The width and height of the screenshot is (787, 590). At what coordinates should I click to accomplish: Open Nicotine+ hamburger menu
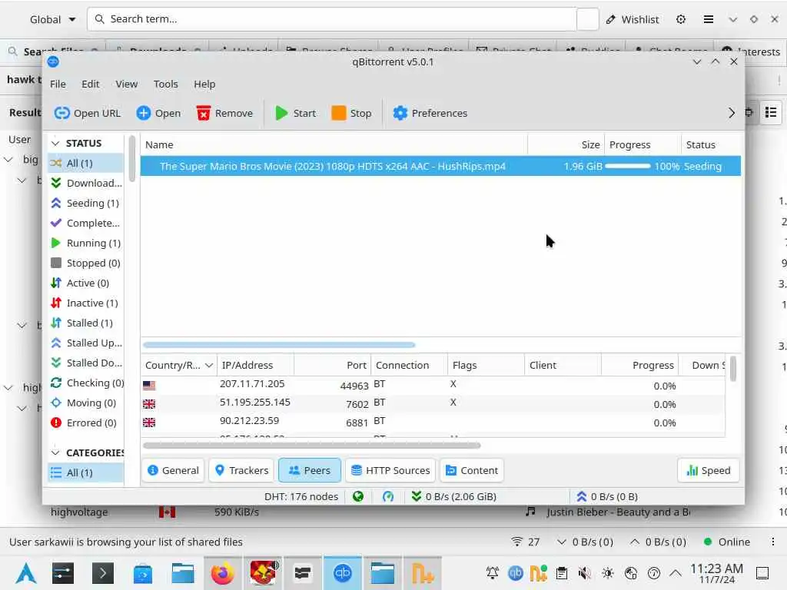(x=708, y=19)
